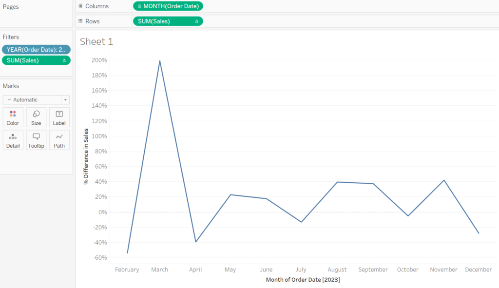Click the Rows shelf icon
499x288 pixels.
click(x=80, y=21)
